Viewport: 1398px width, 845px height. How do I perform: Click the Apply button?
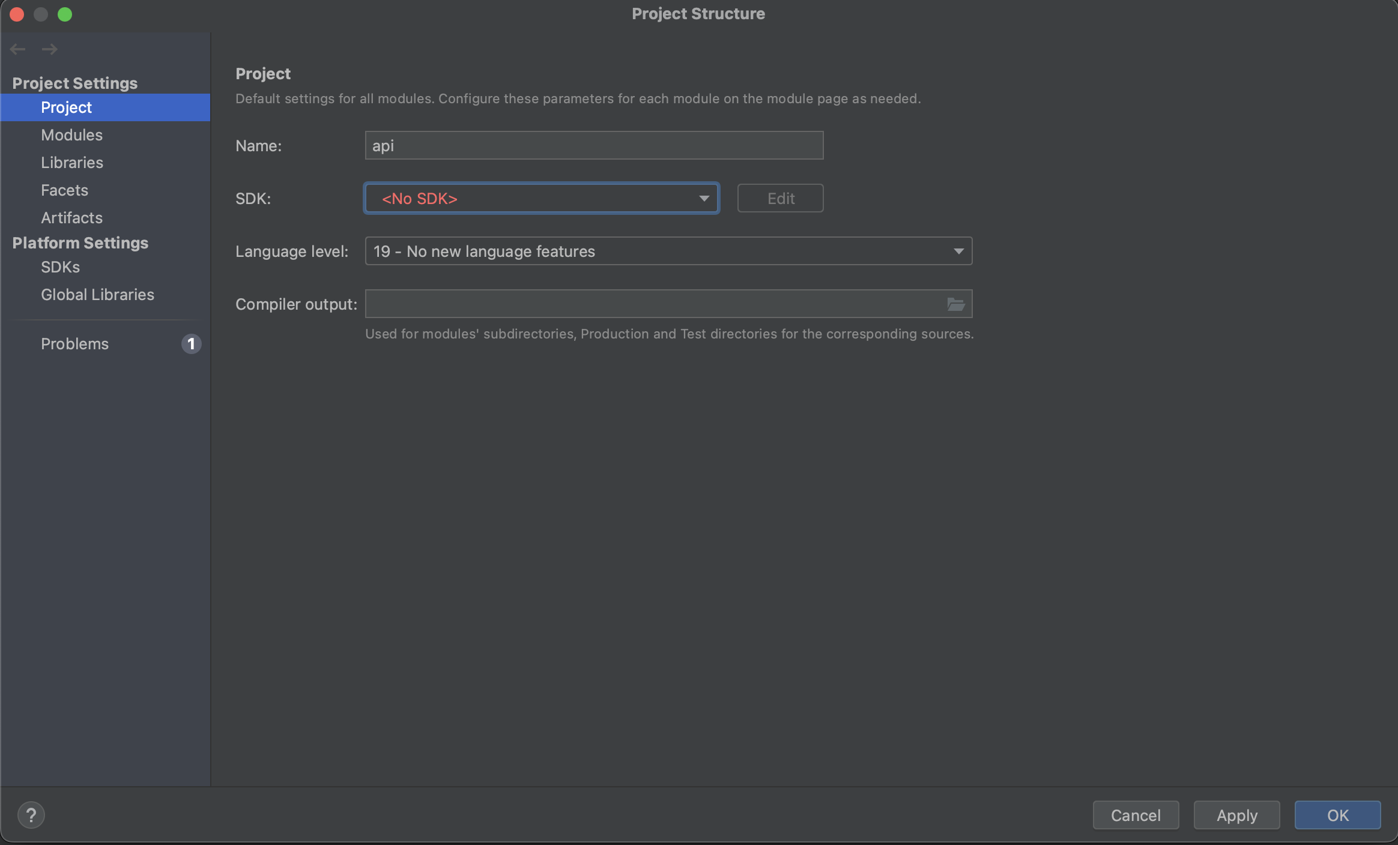click(x=1236, y=815)
